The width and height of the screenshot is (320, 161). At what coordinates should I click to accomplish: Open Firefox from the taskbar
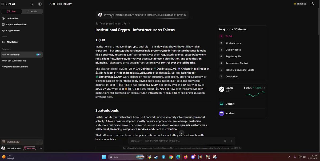186,157
